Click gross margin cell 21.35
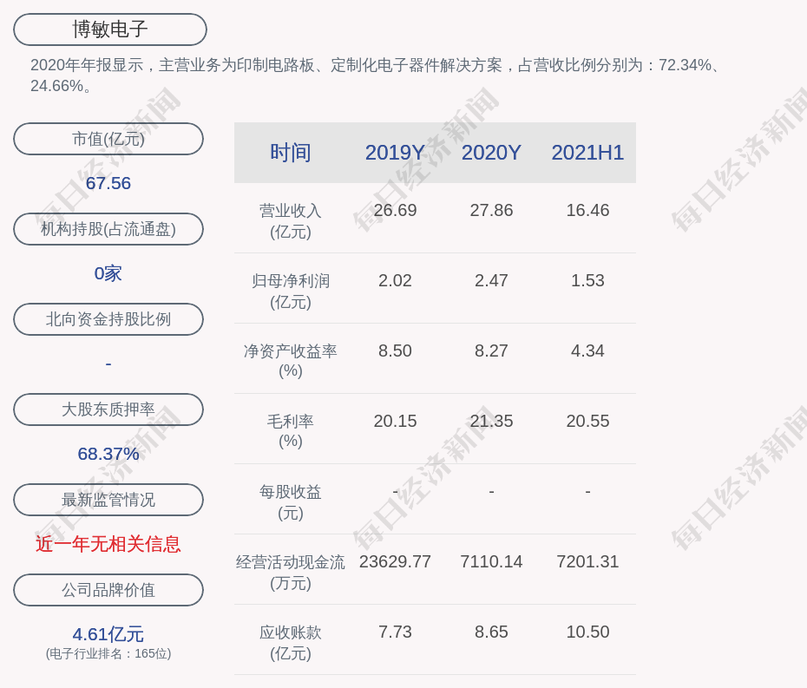 (491, 422)
